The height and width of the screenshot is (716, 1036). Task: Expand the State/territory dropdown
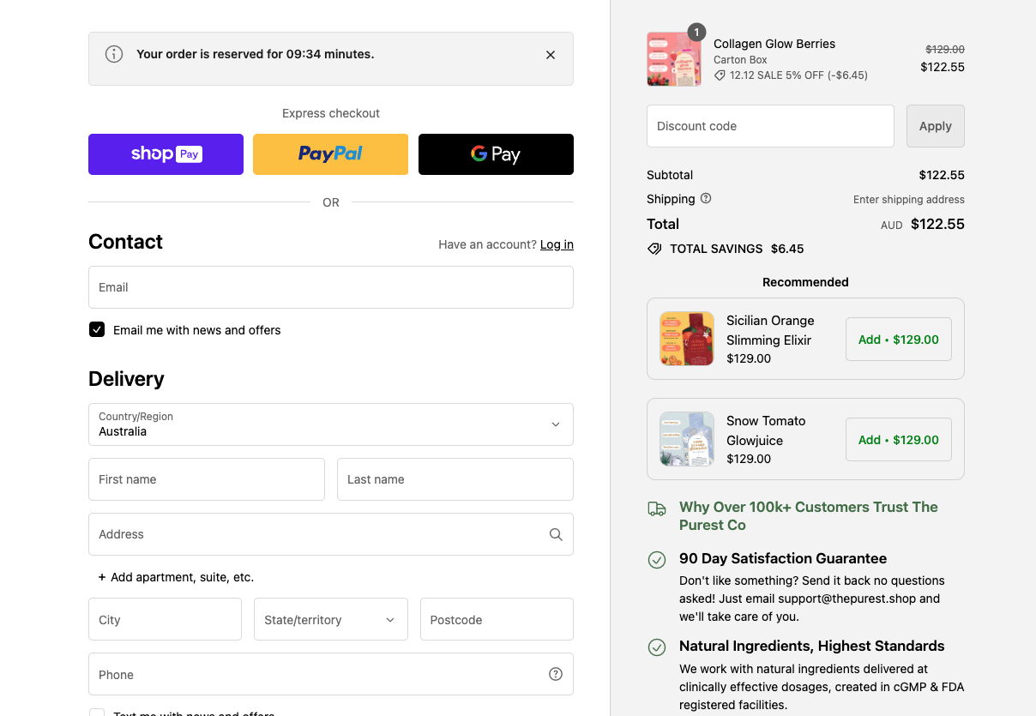pyautogui.click(x=330, y=619)
